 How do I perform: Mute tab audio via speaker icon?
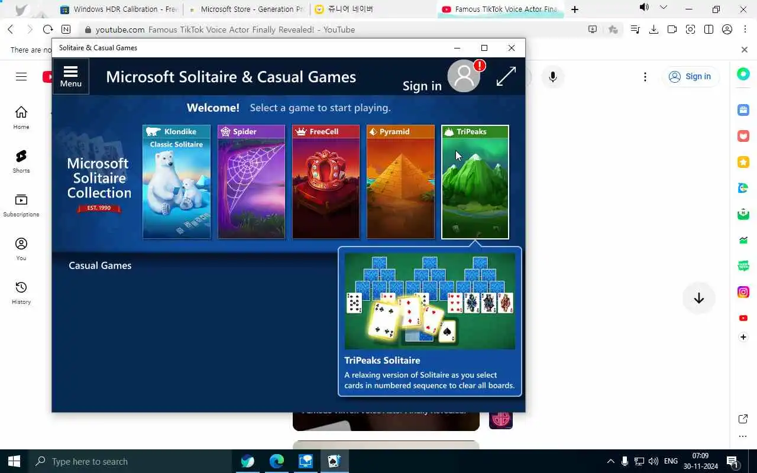click(x=644, y=8)
